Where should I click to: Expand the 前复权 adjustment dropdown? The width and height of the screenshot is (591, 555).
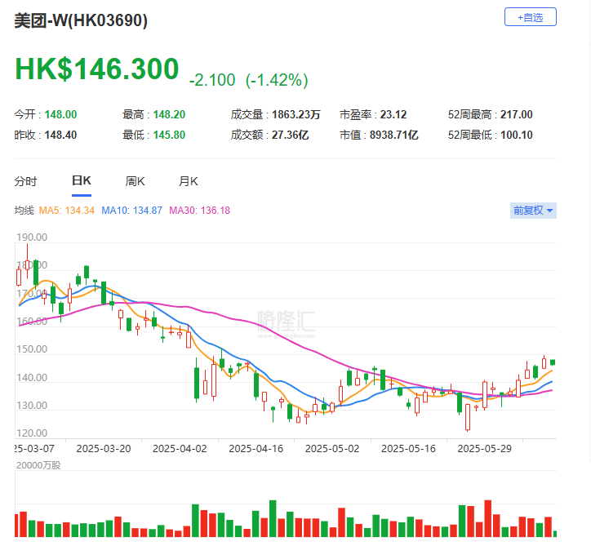coord(533,211)
